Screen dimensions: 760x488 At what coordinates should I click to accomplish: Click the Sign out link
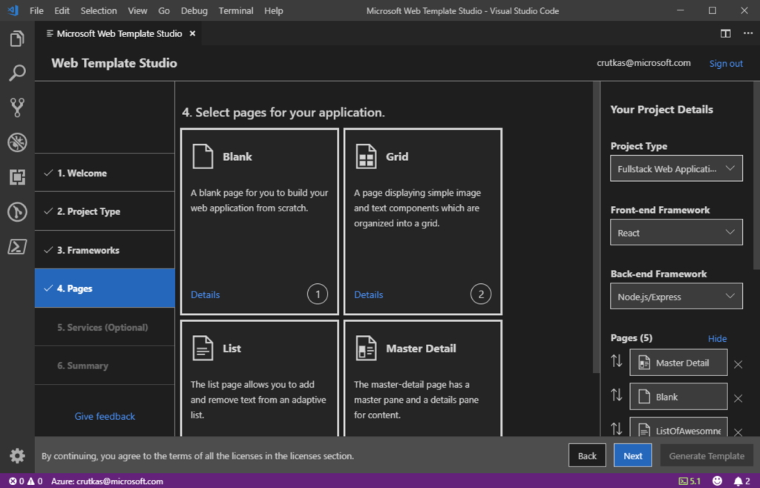726,64
